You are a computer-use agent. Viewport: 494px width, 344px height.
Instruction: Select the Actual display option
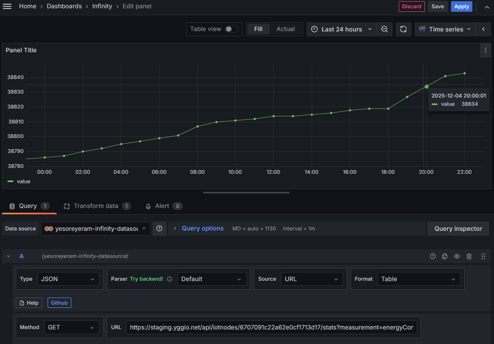click(285, 29)
